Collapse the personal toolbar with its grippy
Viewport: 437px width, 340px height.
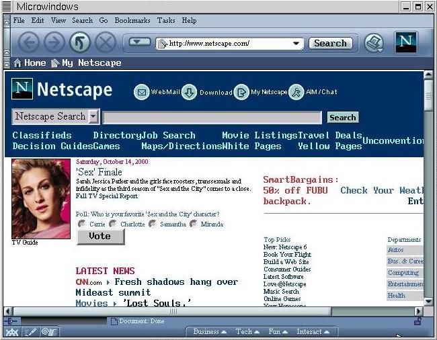(x=7, y=63)
